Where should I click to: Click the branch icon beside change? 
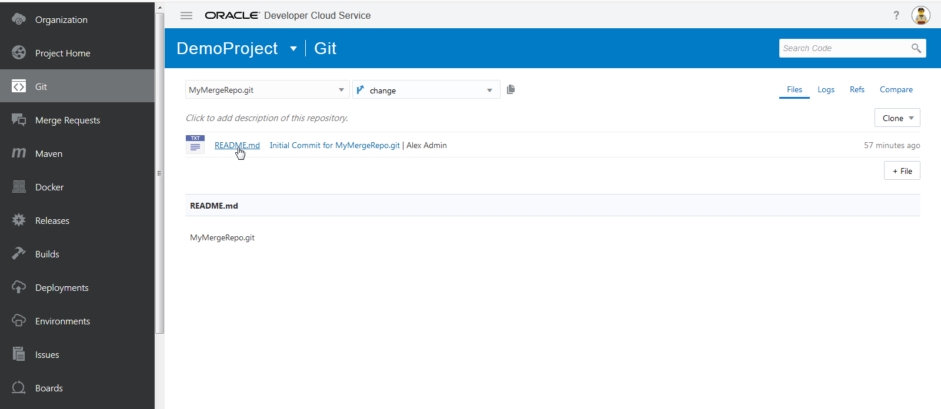[x=361, y=90]
